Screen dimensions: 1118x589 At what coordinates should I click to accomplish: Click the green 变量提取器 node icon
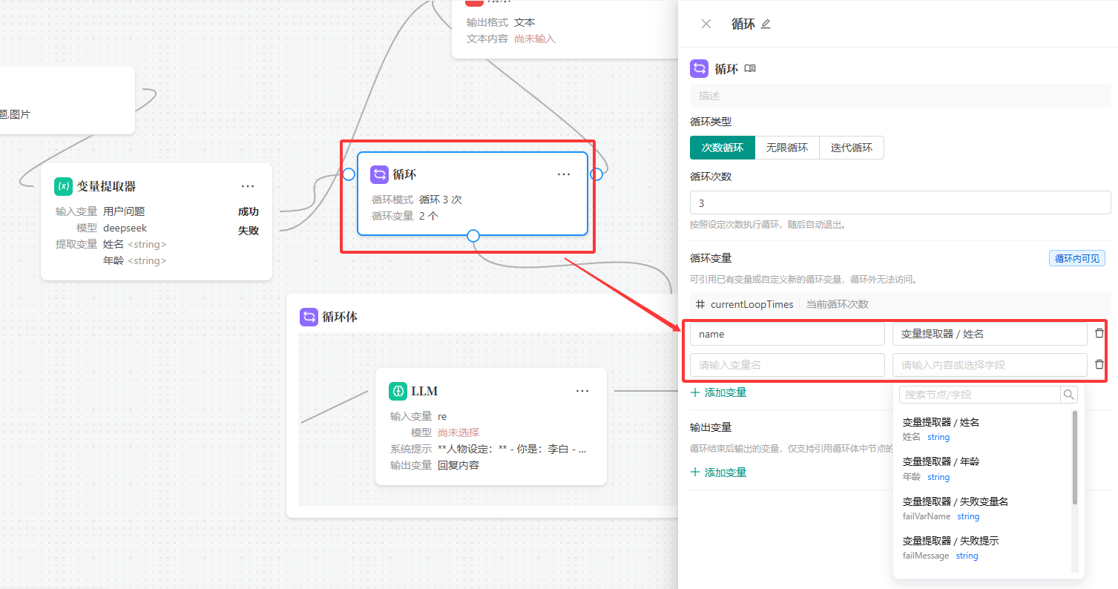[64, 186]
